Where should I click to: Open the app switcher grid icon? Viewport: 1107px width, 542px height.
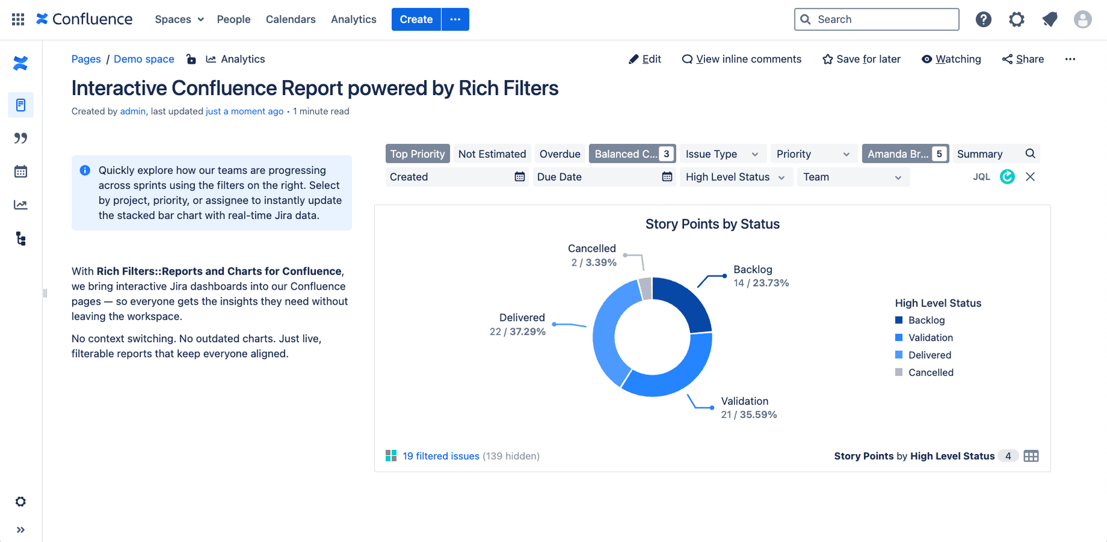(x=18, y=19)
